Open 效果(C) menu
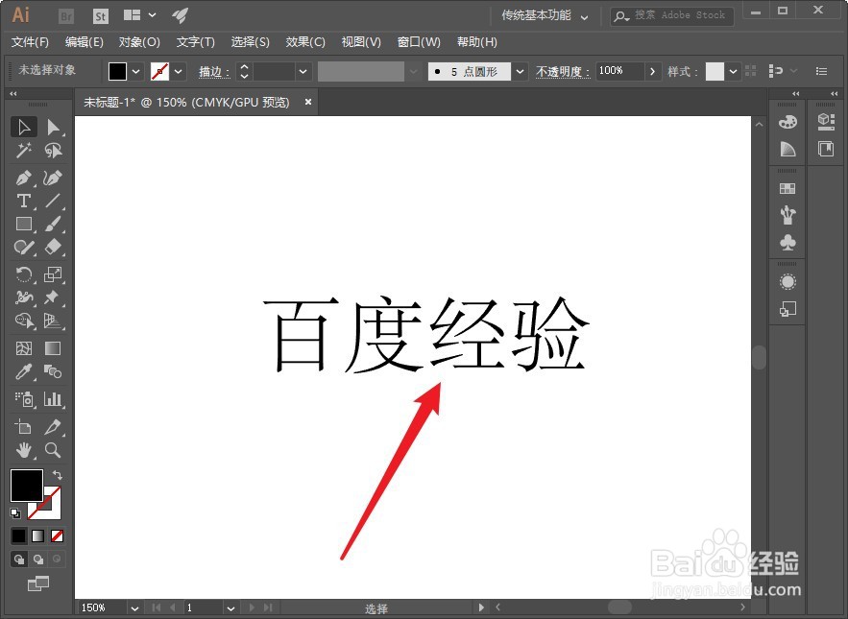The width and height of the screenshot is (848, 619). point(305,42)
